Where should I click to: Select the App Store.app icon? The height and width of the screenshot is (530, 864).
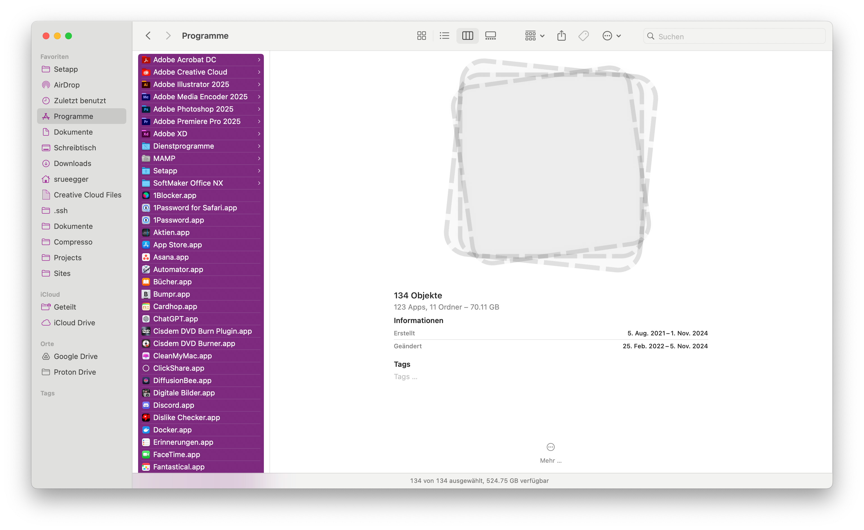(x=146, y=245)
